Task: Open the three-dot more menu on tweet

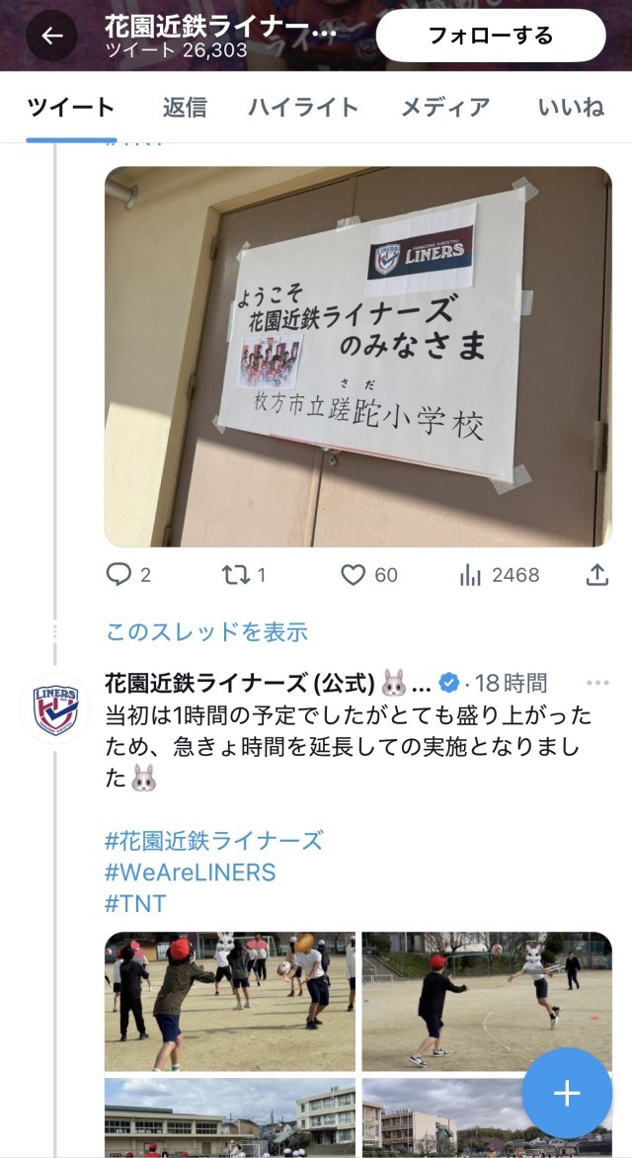Action: 597,683
